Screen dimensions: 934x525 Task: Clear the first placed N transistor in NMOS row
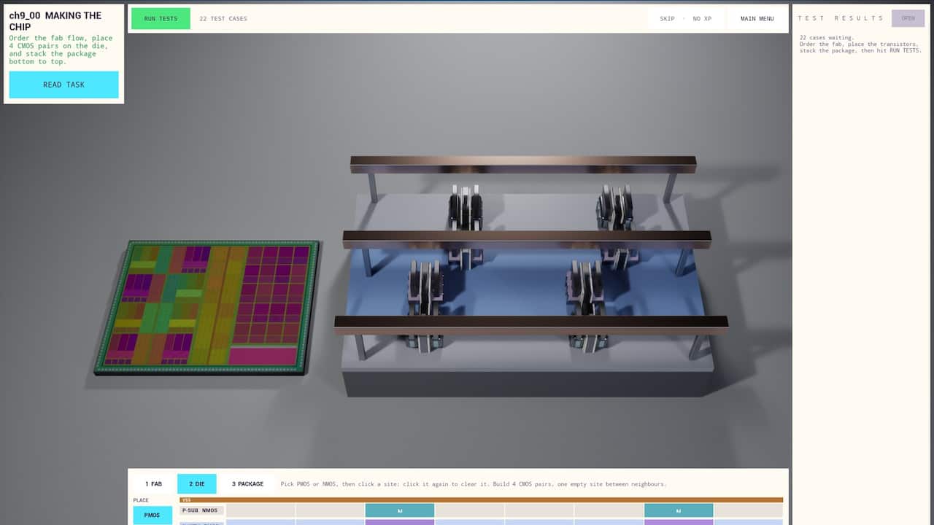(x=400, y=510)
